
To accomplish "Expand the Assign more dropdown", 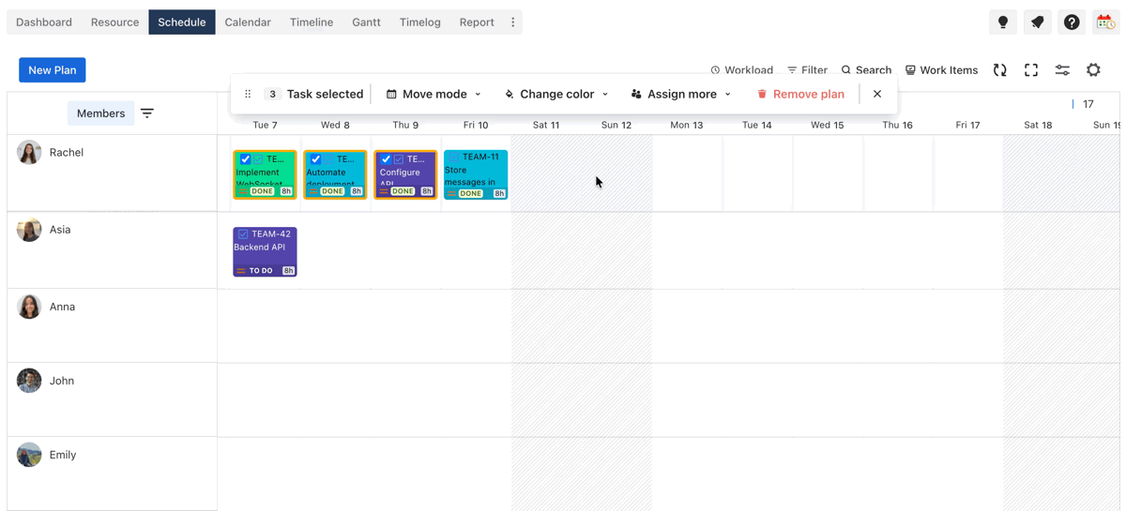I will click(681, 94).
